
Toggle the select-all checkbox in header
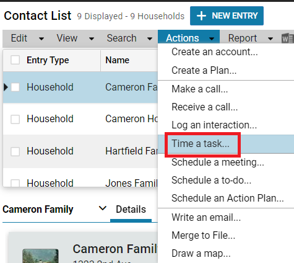[15, 60]
